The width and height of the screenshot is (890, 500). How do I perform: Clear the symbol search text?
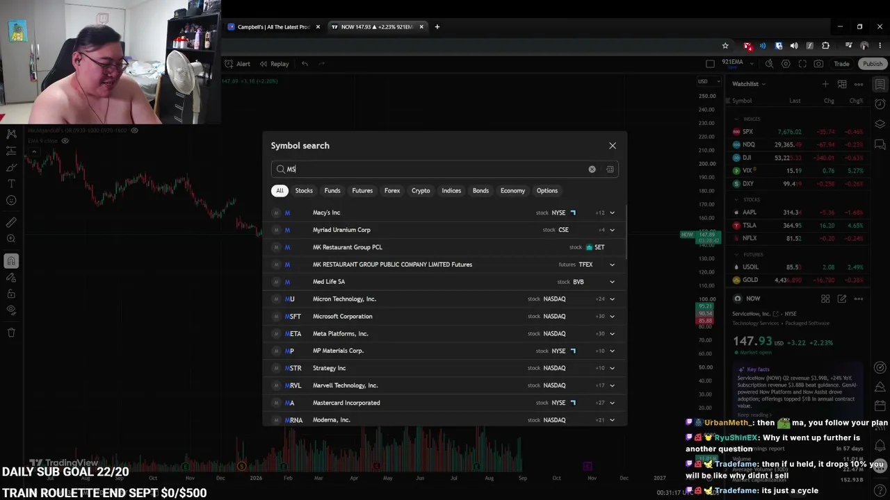592,169
